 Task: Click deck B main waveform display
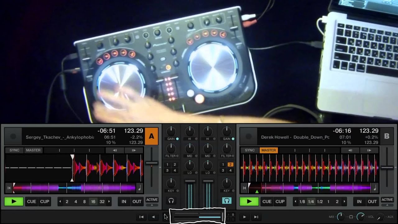(309, 168)
